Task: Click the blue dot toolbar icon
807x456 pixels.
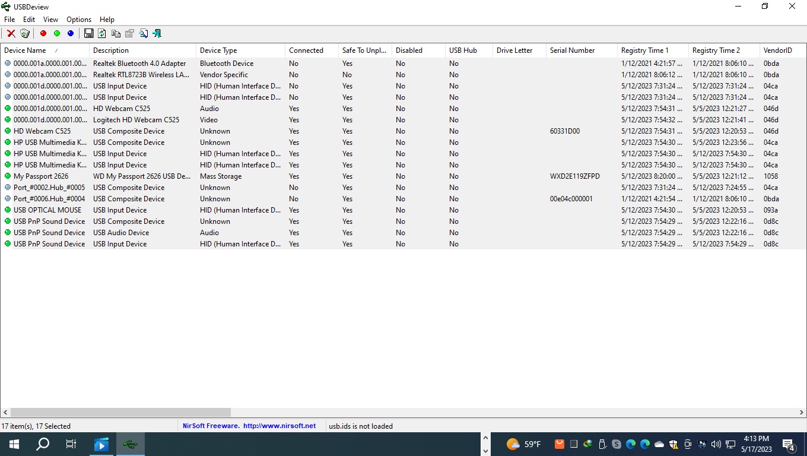Action: tap(71, 34)
